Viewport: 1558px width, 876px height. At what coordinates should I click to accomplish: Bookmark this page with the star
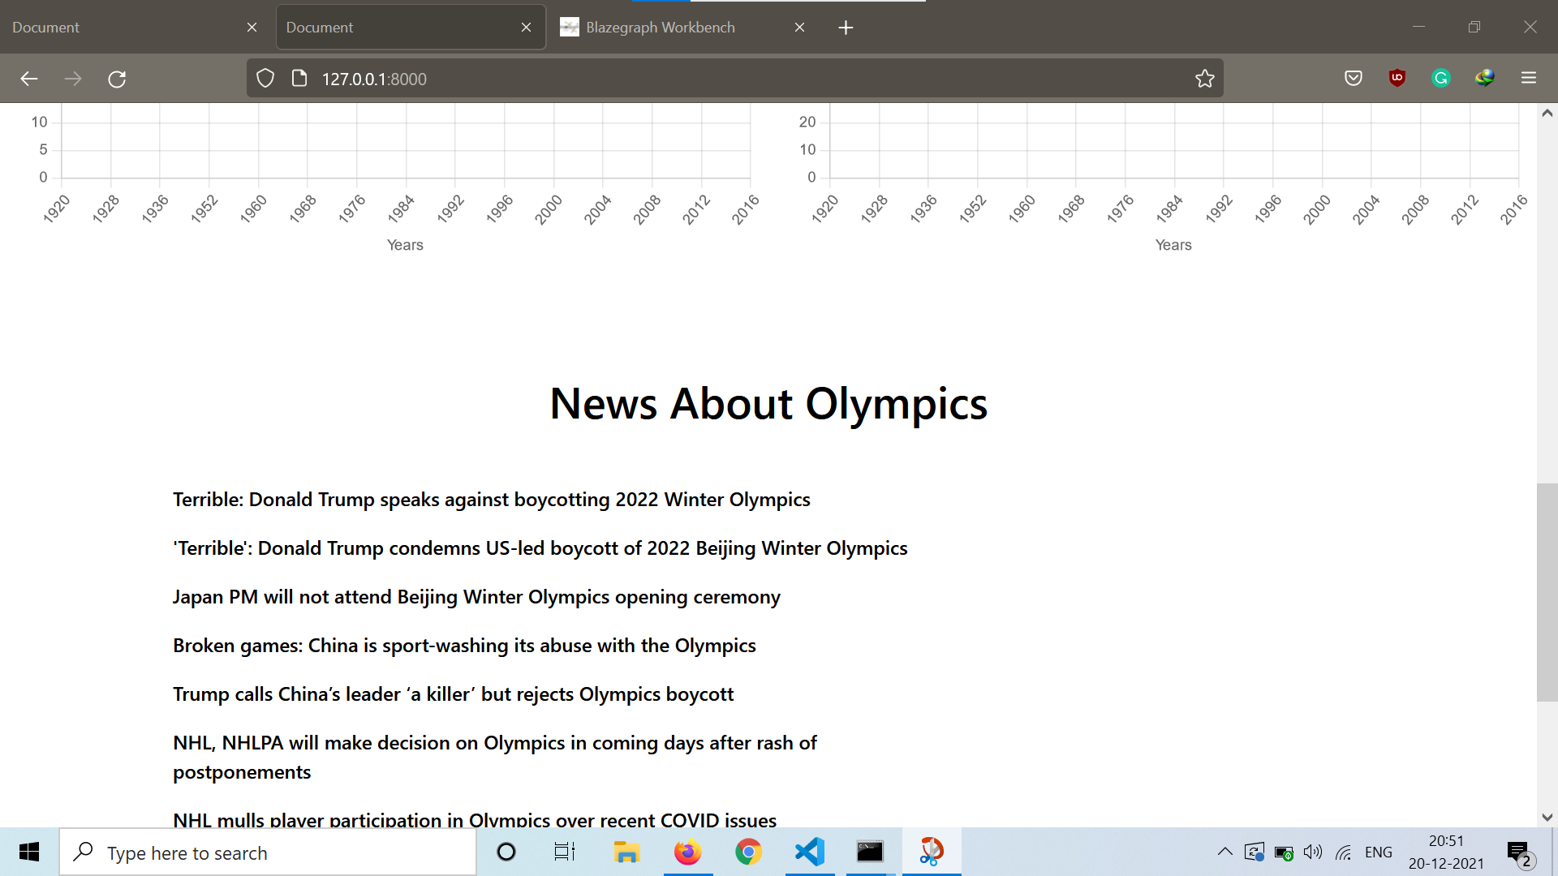click(1205, 79)
